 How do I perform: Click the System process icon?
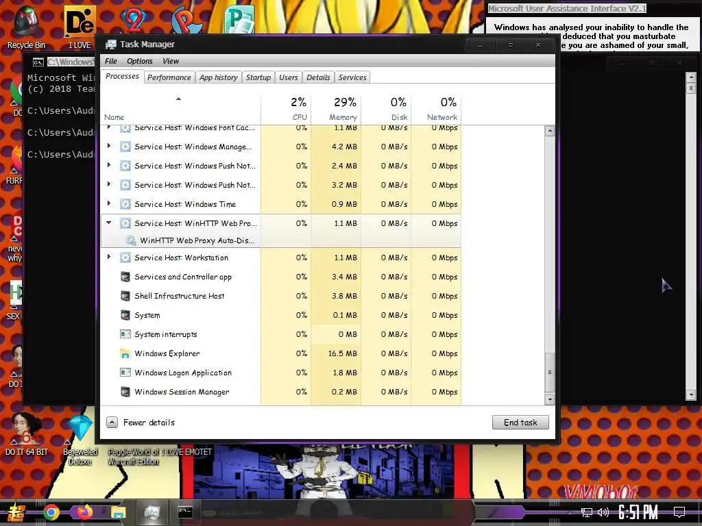point(125,315)
